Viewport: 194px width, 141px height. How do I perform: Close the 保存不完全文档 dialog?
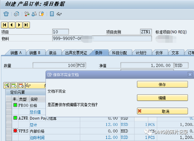pyautogui.click(x=190, y=74)
